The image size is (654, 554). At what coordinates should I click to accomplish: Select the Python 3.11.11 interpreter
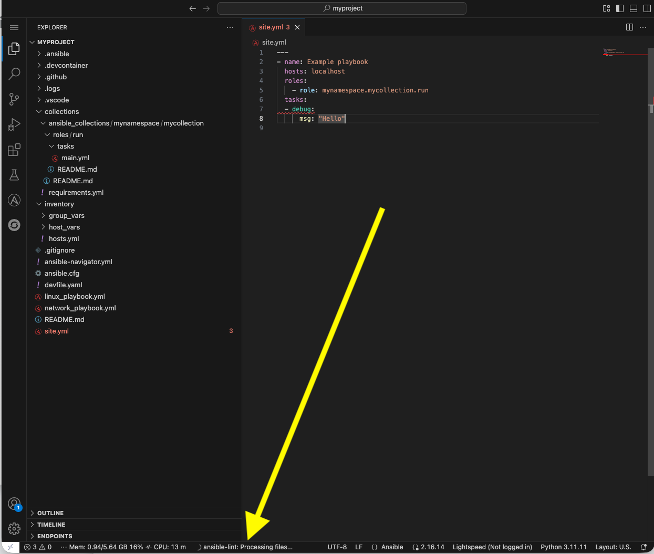click(563, 547)
